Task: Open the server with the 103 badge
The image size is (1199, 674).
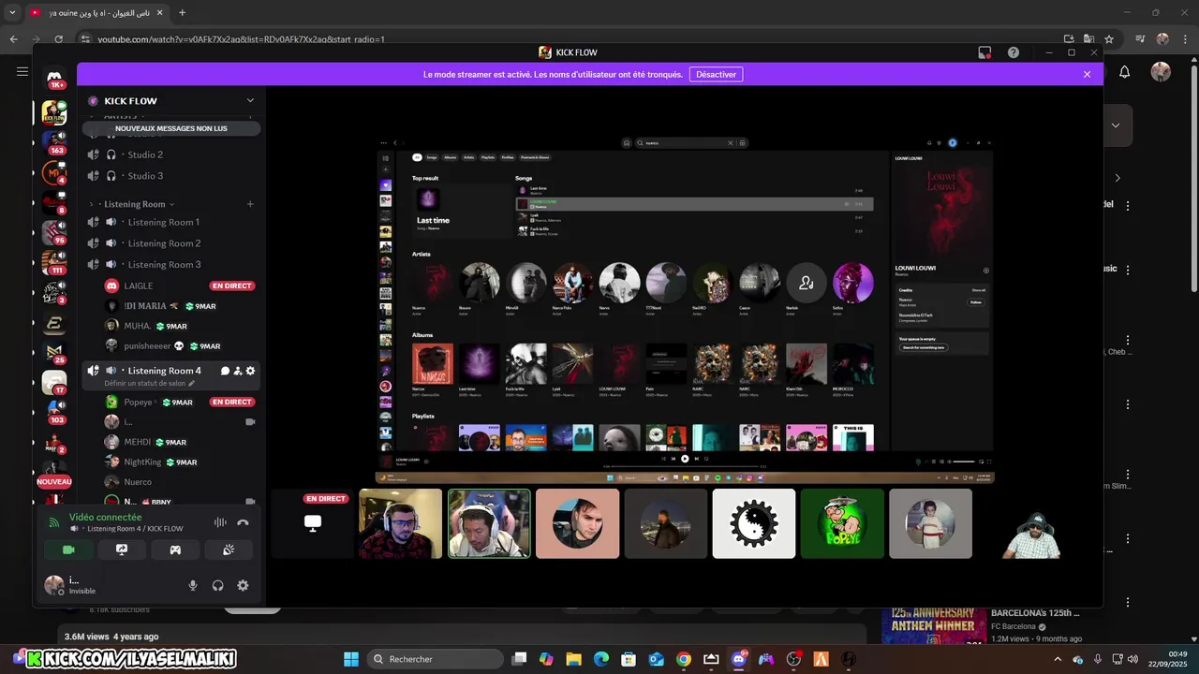Action: (x=54, y=413)
